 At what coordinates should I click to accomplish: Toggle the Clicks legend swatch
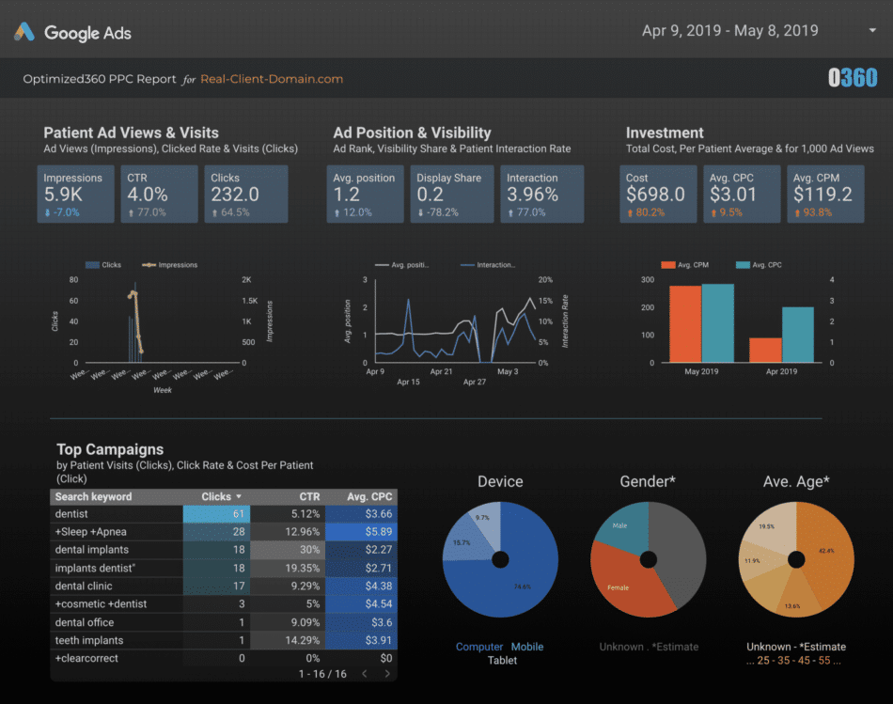(92, 265)
